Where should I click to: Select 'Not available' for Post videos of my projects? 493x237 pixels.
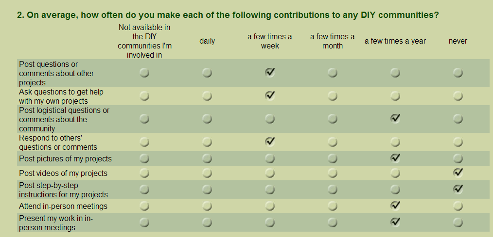[x=144, y=173]
